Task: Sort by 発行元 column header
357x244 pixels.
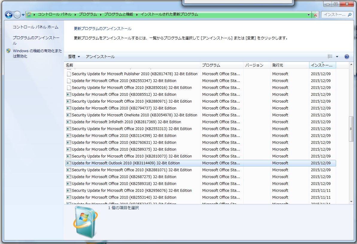Action: pyautogui.click(x=289, y=65)
